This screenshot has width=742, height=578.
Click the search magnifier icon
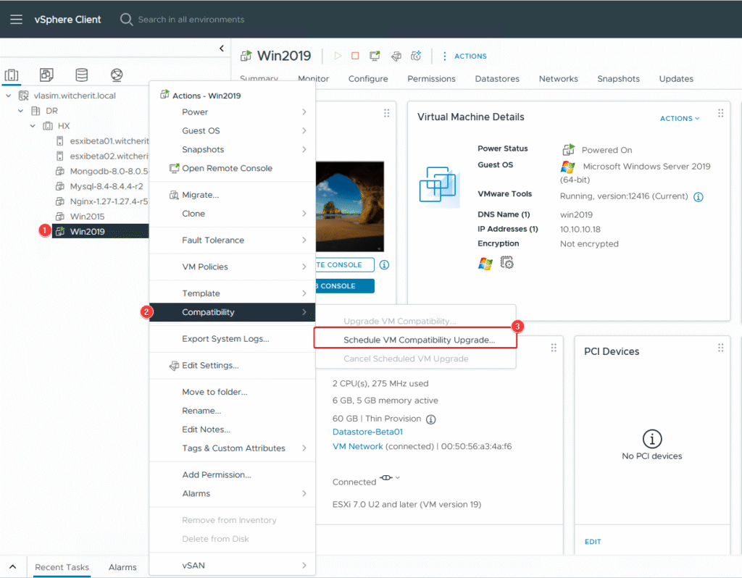(126, 20)
